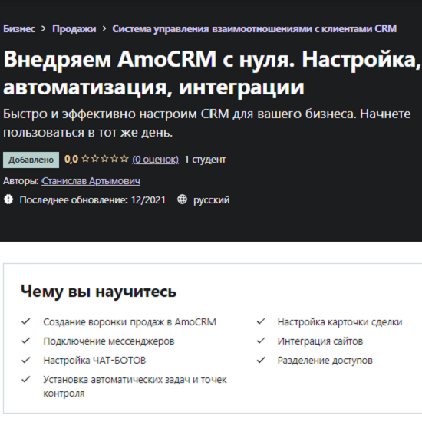Open the Продажи breadcrumb link
This screenshot has height=422, width=422.
click(74, 28)
